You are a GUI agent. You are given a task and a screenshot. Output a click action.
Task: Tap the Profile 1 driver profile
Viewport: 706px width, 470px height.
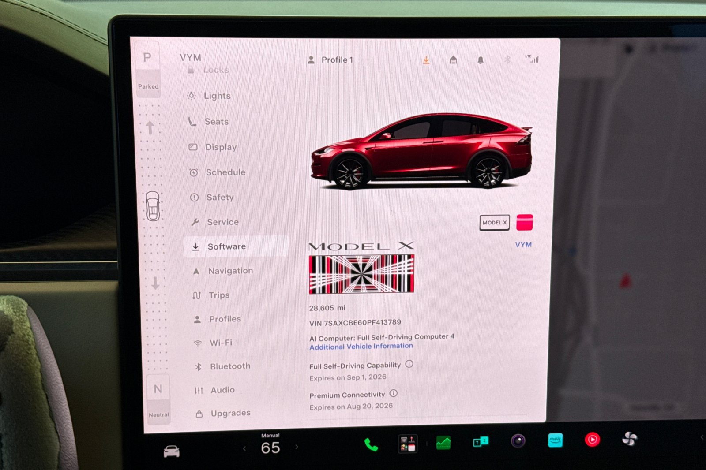pyautogui.click(x=330, y=60)
